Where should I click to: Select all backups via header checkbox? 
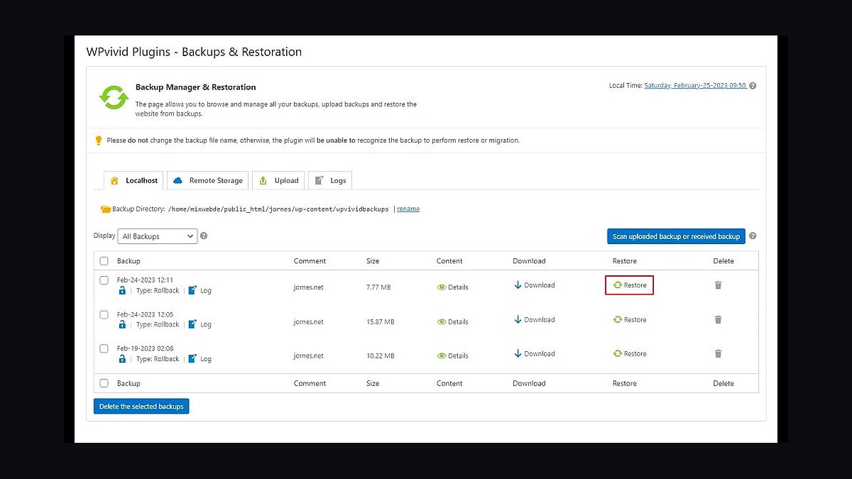point(104,260)
